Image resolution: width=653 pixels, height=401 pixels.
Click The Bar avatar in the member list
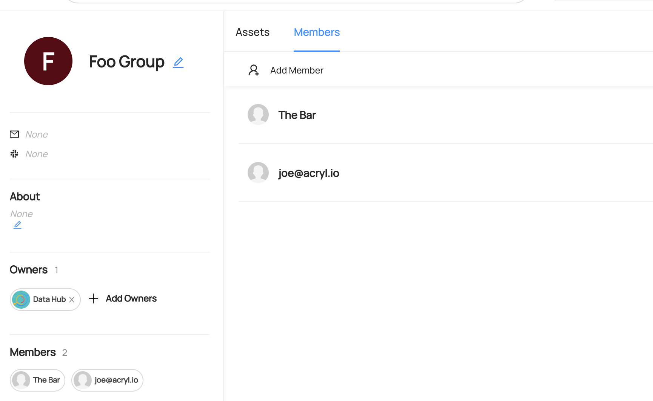pyautogui.click(x=258, y=114)
